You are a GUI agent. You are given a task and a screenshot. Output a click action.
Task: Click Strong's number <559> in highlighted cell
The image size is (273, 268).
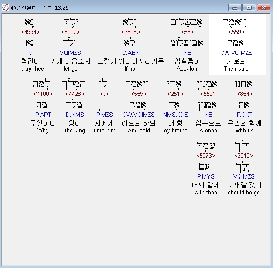click(236, 32)
